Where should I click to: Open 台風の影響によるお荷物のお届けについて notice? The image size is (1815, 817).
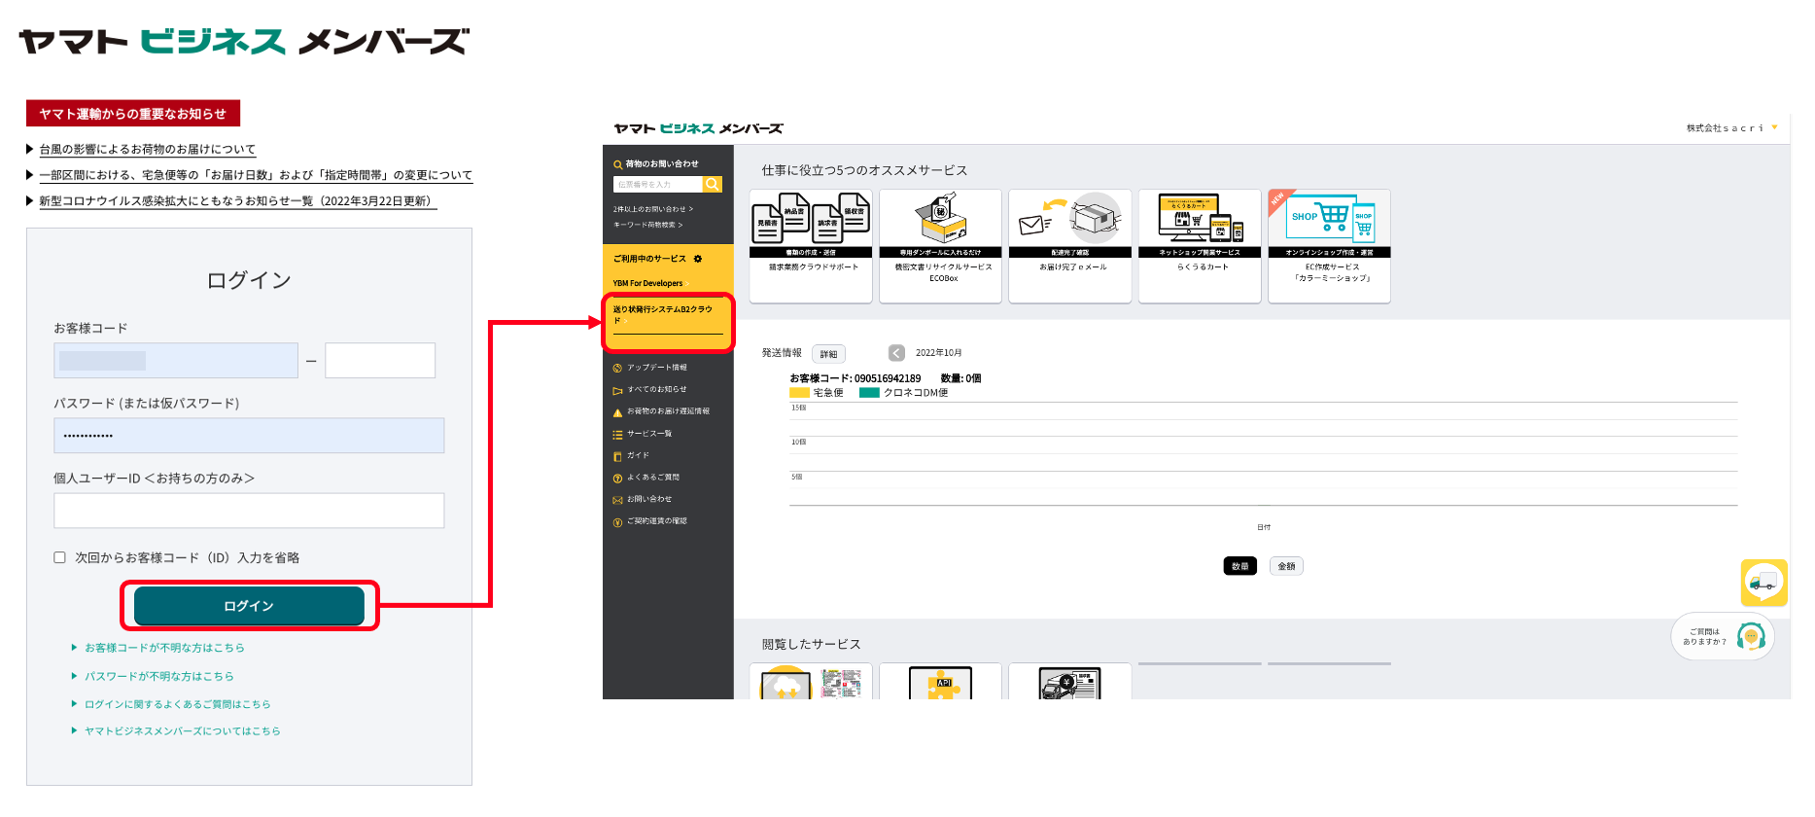pos(147,150)
